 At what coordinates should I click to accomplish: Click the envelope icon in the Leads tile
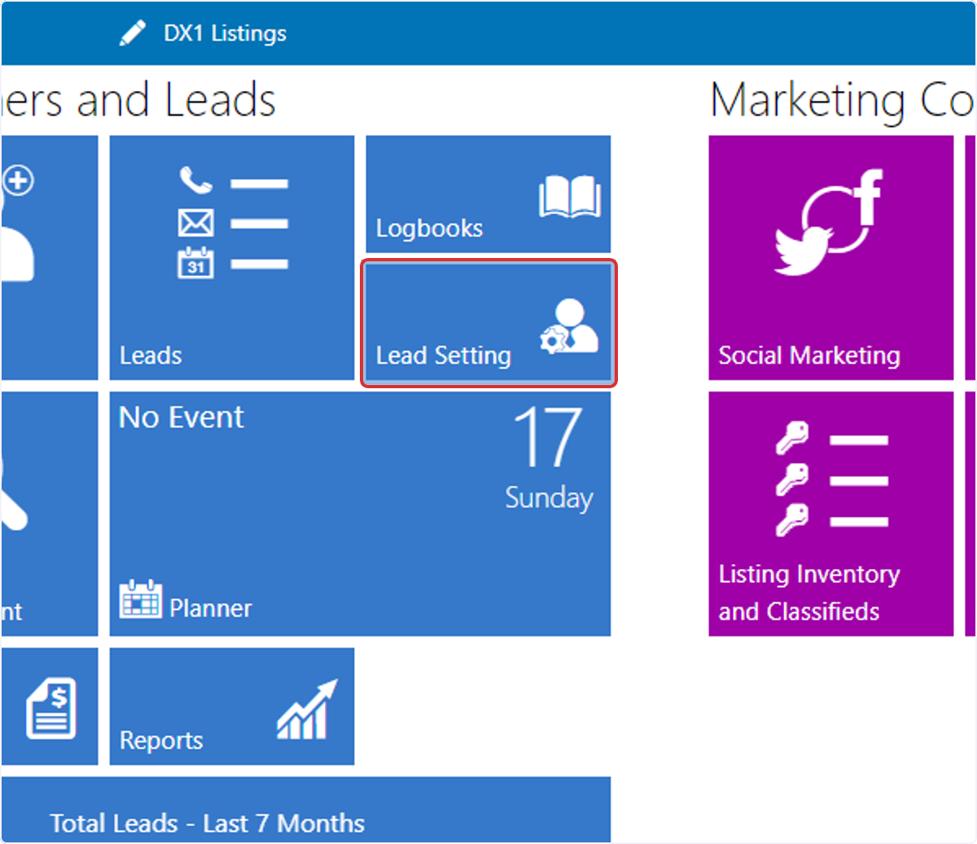coord(196,222)
